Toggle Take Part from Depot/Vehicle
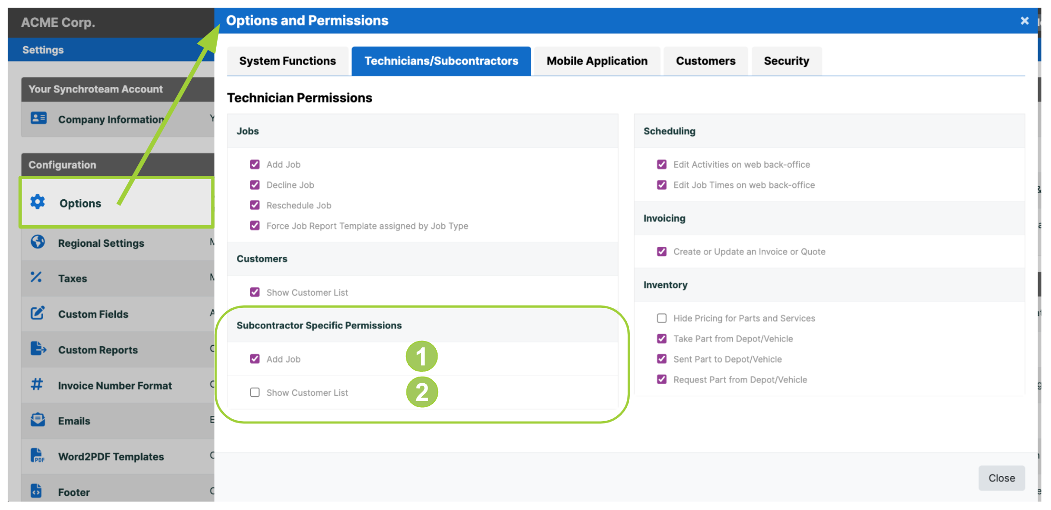The image size is (1051, 510). tap(661, 339)
